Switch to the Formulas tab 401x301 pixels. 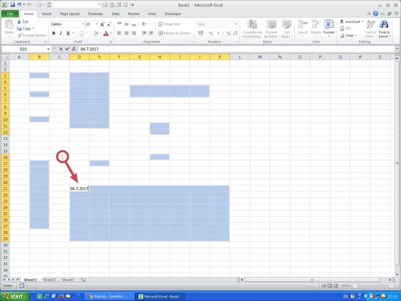coord(96,14)
